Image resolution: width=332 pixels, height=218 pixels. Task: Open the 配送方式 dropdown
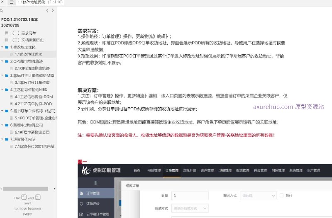click(x=258, y=196)
